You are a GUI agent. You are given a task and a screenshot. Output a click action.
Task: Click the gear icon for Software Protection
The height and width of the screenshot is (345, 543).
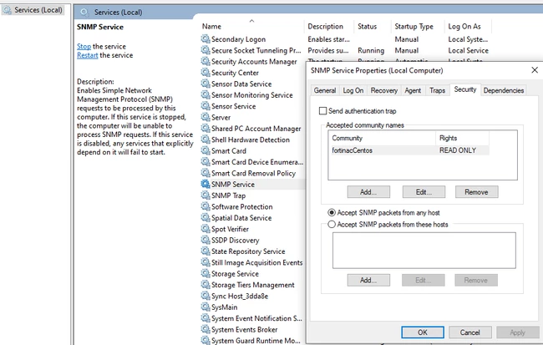tap(206, 206)
